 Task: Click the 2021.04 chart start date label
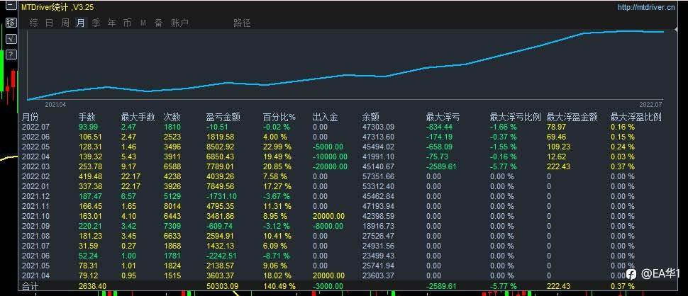[55, 105]
